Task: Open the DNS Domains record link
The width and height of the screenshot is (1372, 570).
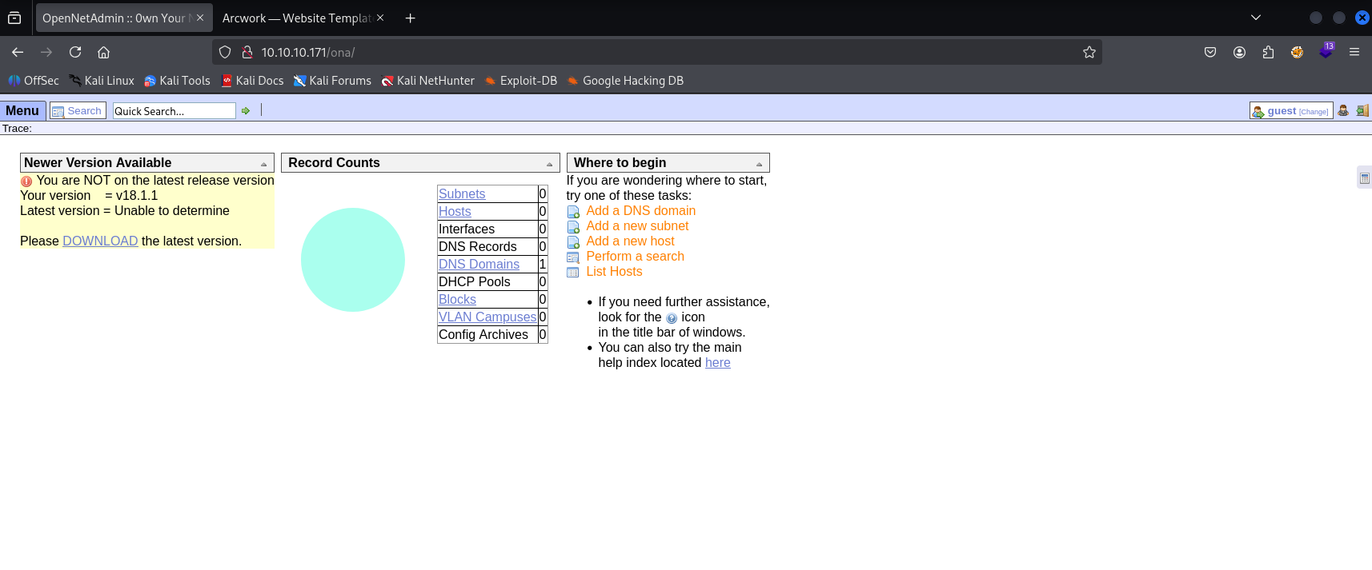Action: 479,264
